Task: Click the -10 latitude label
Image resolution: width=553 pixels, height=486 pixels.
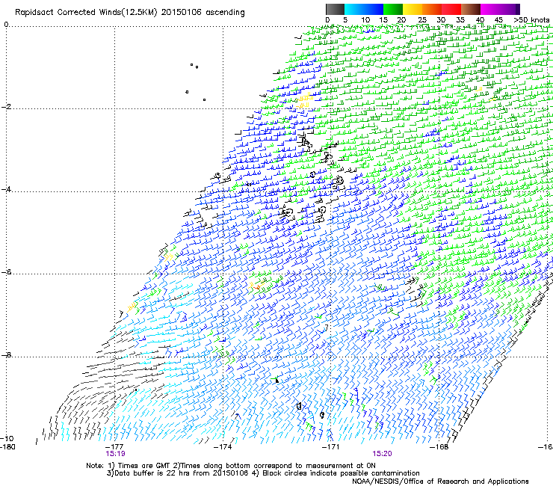Action: click(7, 439)
